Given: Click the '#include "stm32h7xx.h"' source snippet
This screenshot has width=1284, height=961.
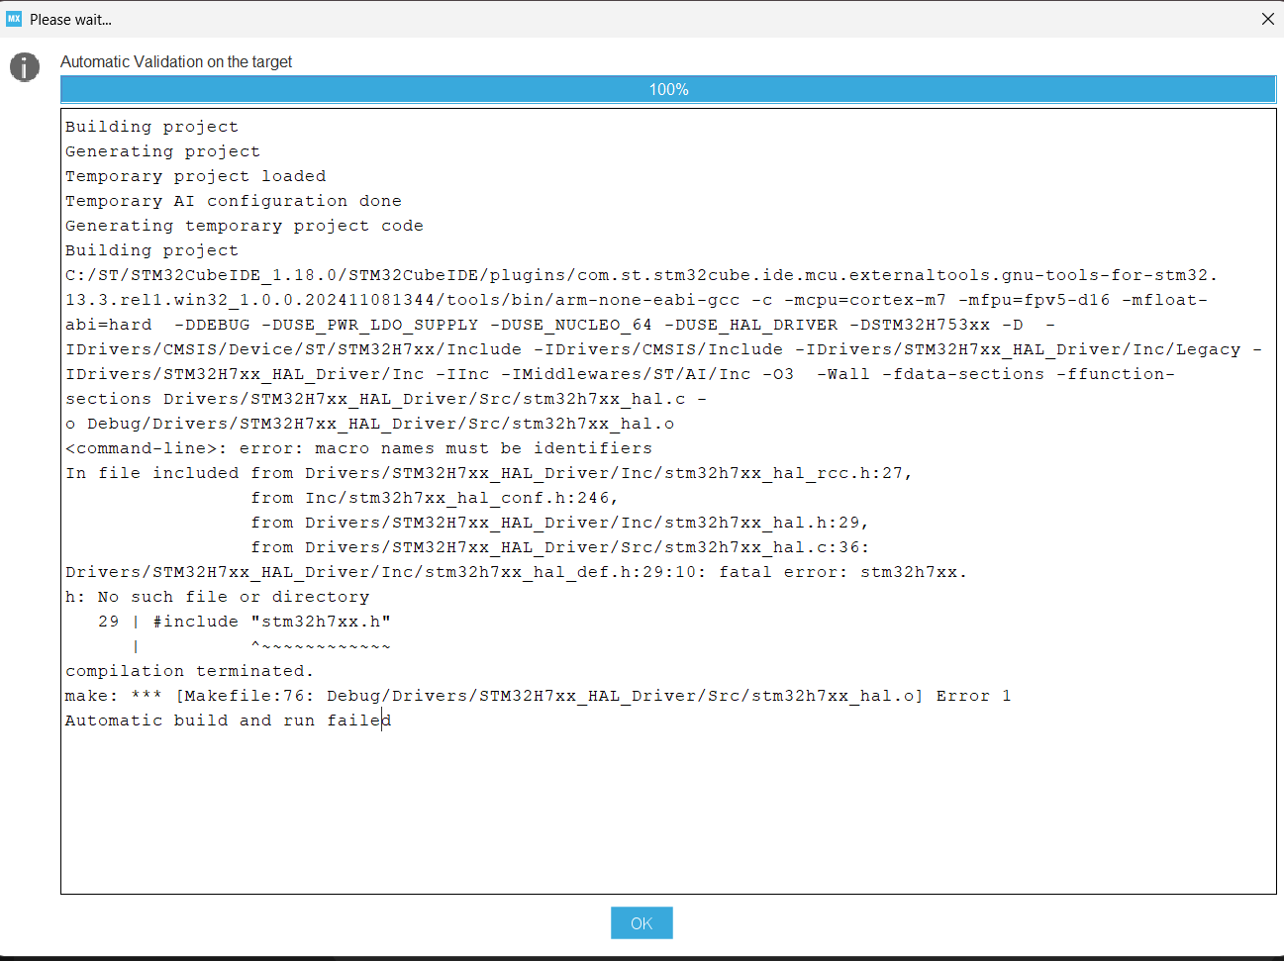Looking at the screenshot, I should [243, 621].
